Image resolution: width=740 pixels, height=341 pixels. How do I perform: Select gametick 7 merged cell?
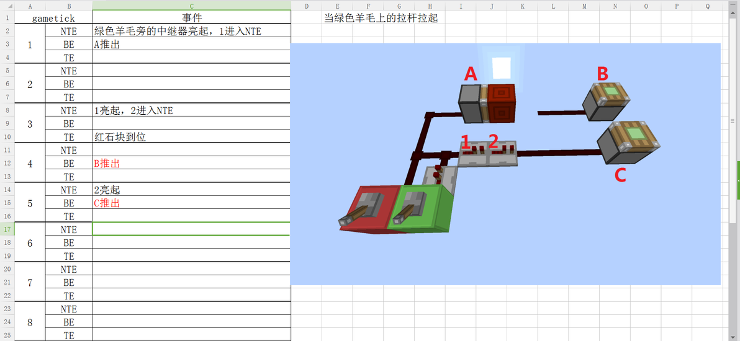(x=30, y=283)
